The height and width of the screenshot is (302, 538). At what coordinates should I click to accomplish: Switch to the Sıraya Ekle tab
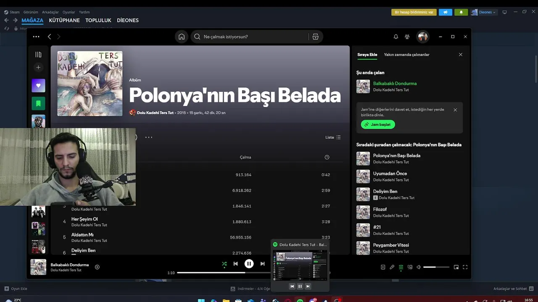(x=367, y=55)
